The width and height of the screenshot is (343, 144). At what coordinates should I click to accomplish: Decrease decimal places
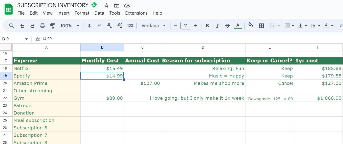tap(110, 26)
